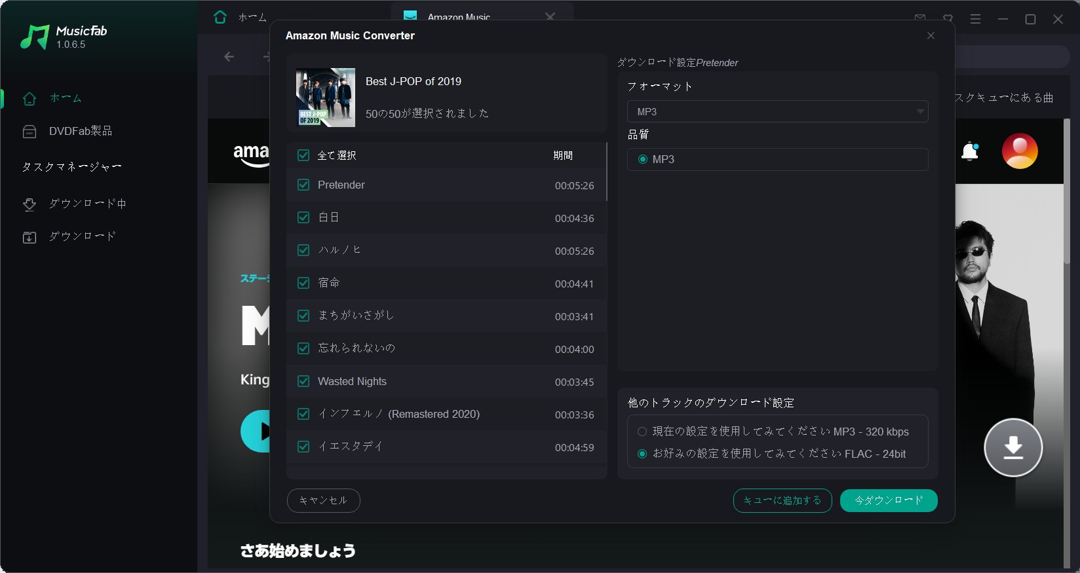Click the 今ダウンロード button
Screen dimensions: 1080x573
click(x=889, y=500)
